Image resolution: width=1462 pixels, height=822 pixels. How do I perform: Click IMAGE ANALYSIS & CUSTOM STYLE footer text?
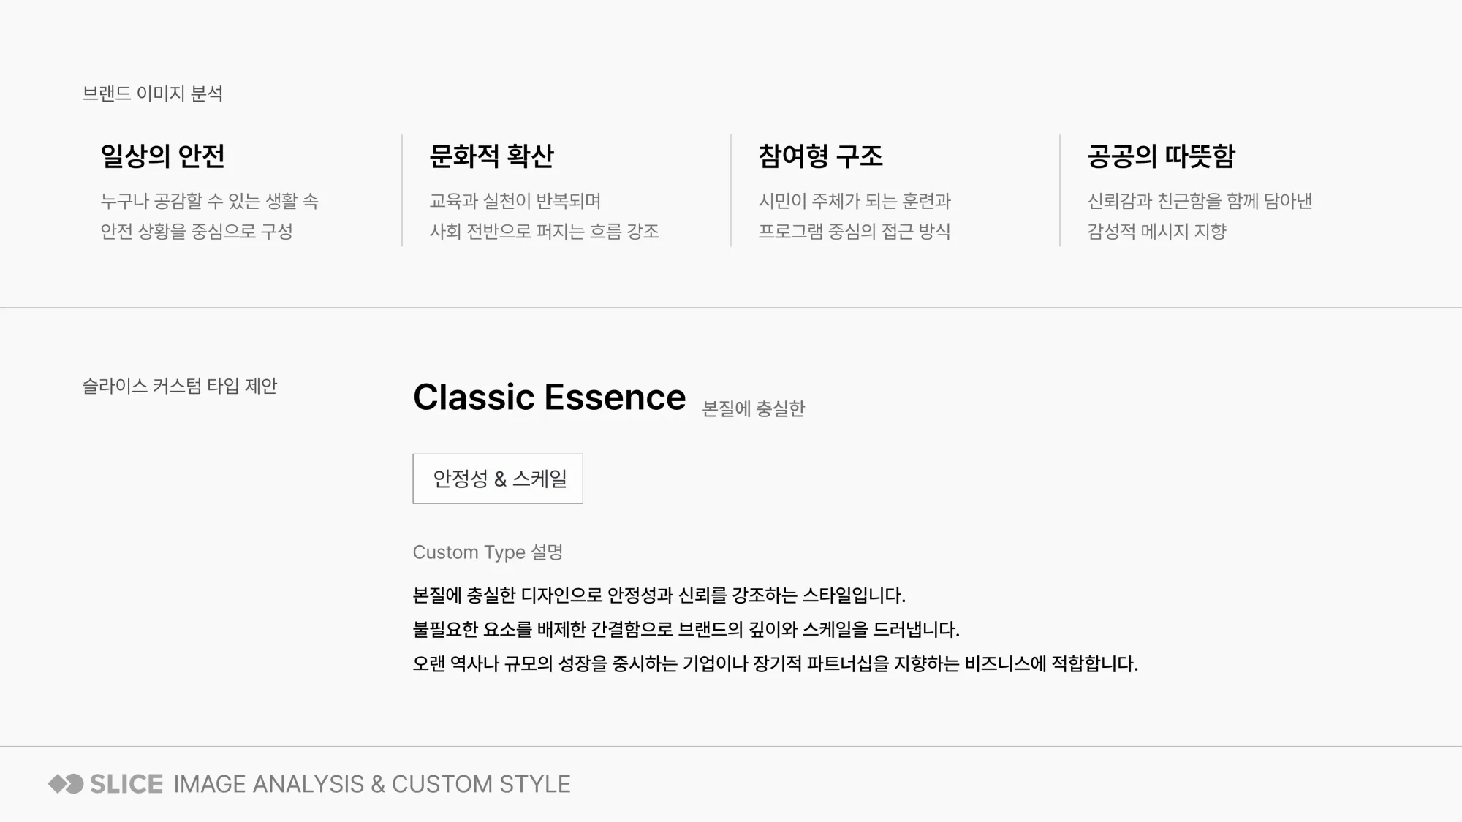click(x=372, y=784)
